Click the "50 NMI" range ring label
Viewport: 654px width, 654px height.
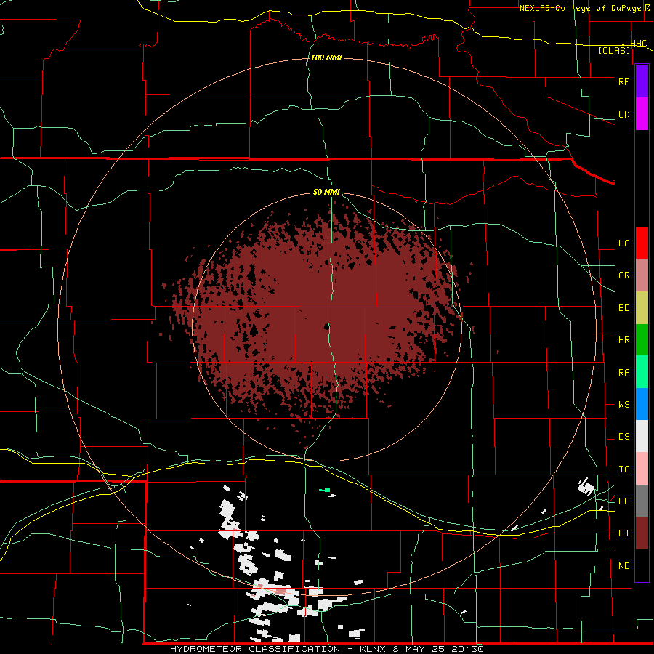(326, 193)
